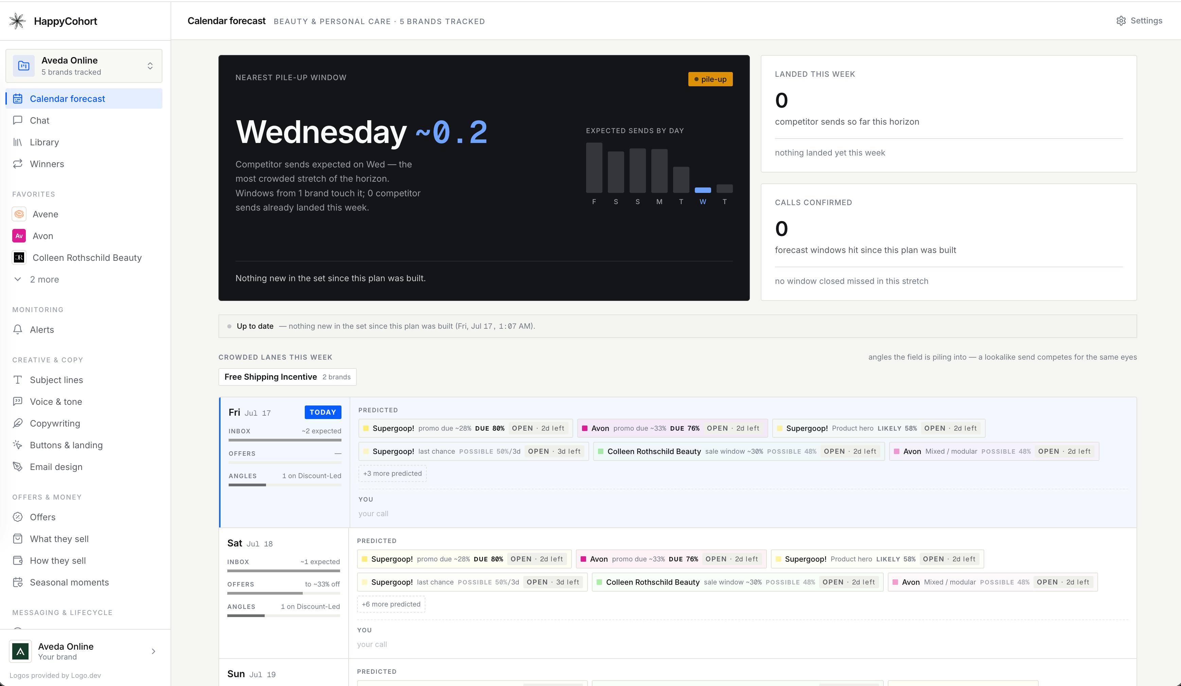Viewport: 1181px width, 686px height.
Task: Click Friday's Supergoop! promo due ~28% chip
Action: pyautogui.click(x=465, y=428)
